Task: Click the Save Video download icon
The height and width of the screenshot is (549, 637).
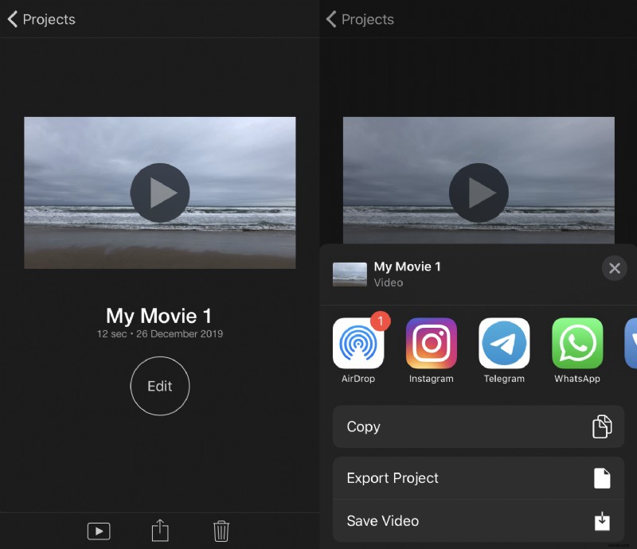Action: [602, 520]
